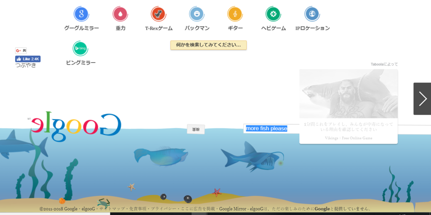Click the mirrored search button

pos(196,129)
